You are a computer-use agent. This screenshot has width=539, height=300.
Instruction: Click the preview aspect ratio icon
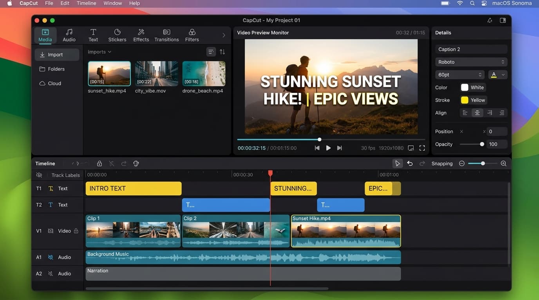411,148
